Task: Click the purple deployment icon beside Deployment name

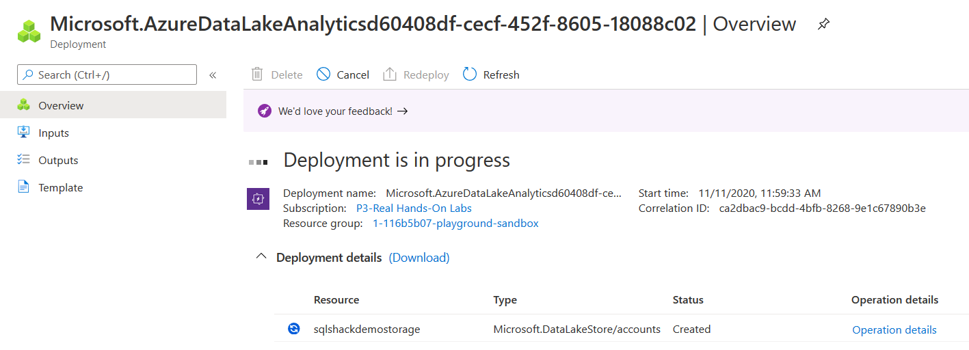Action: 258,199
